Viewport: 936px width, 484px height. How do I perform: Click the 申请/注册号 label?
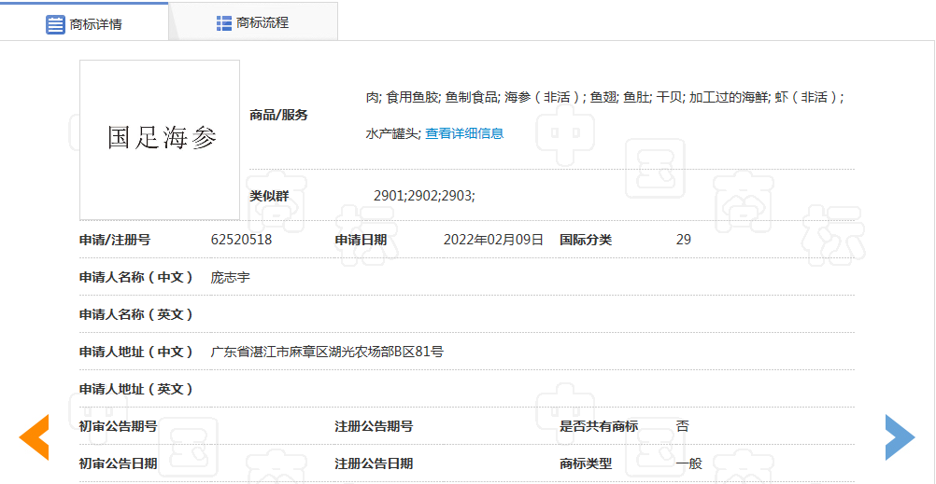(x=115, y=240)
